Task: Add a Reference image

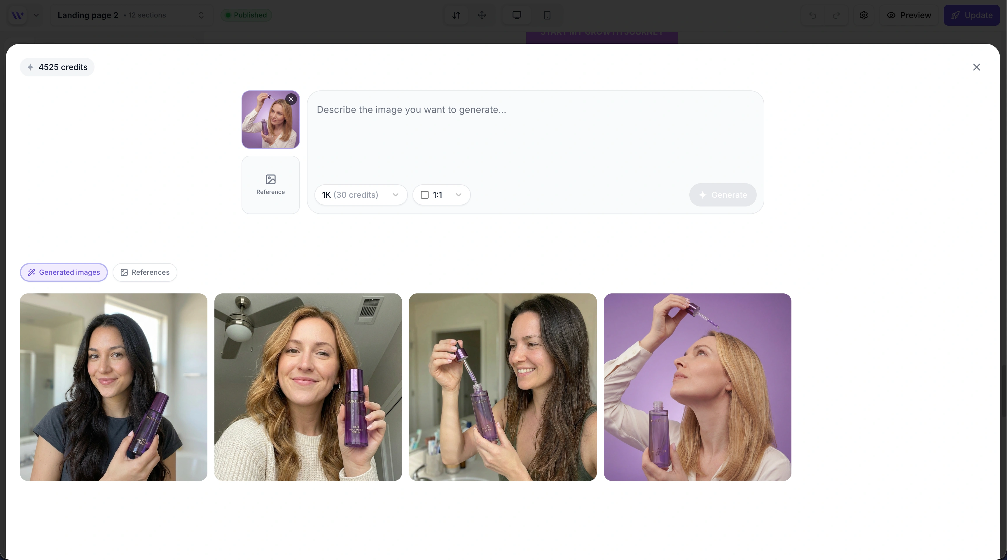Action: click(270, 185)
